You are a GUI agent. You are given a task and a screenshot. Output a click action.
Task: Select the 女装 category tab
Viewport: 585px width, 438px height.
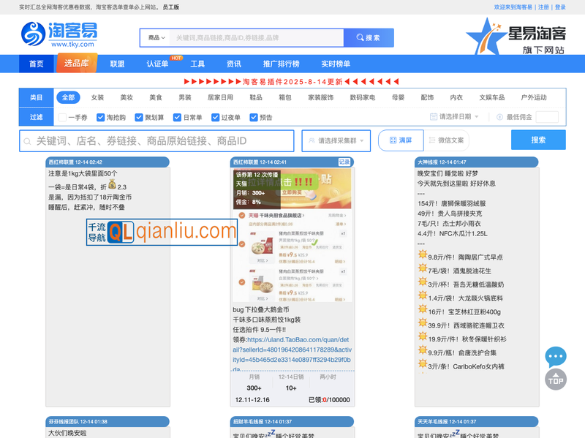click(x=99, y=96)
